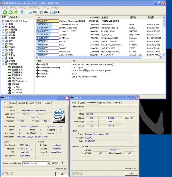Expand the 電腦 computer tree node

click(3, 24)
